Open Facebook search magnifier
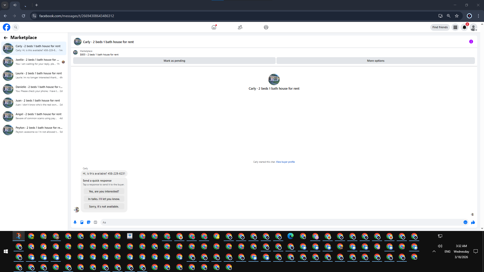 pyautogui.click(x=16, y=27)
